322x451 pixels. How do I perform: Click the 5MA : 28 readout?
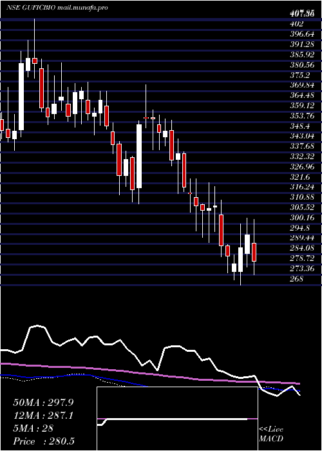click(x=33, y=428)
